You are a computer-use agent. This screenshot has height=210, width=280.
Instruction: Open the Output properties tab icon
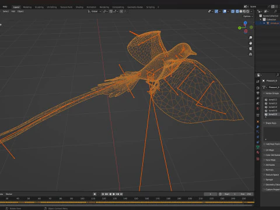tap(258, 93)
